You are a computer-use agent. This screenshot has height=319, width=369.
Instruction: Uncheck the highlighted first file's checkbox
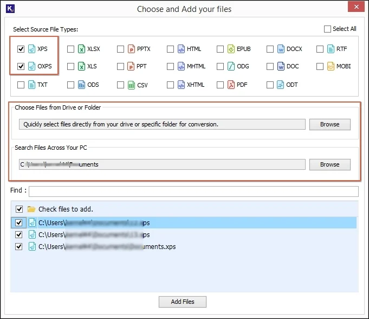click(18, 222)
